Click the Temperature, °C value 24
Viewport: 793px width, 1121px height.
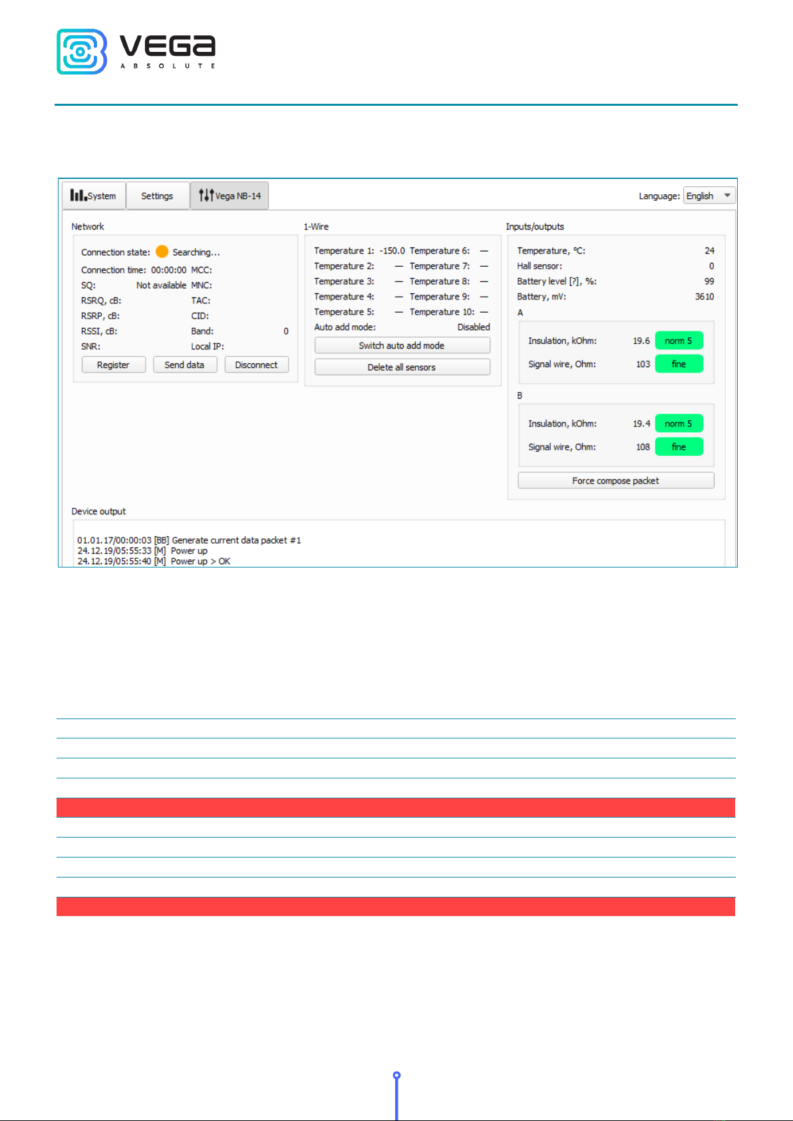(x=710, y=251)
